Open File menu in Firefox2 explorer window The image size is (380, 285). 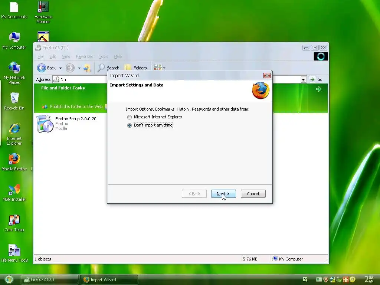40,56
